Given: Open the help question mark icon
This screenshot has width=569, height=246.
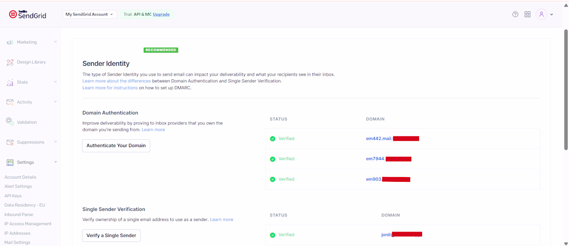Looking at the screenshot, I should (515, 15).
